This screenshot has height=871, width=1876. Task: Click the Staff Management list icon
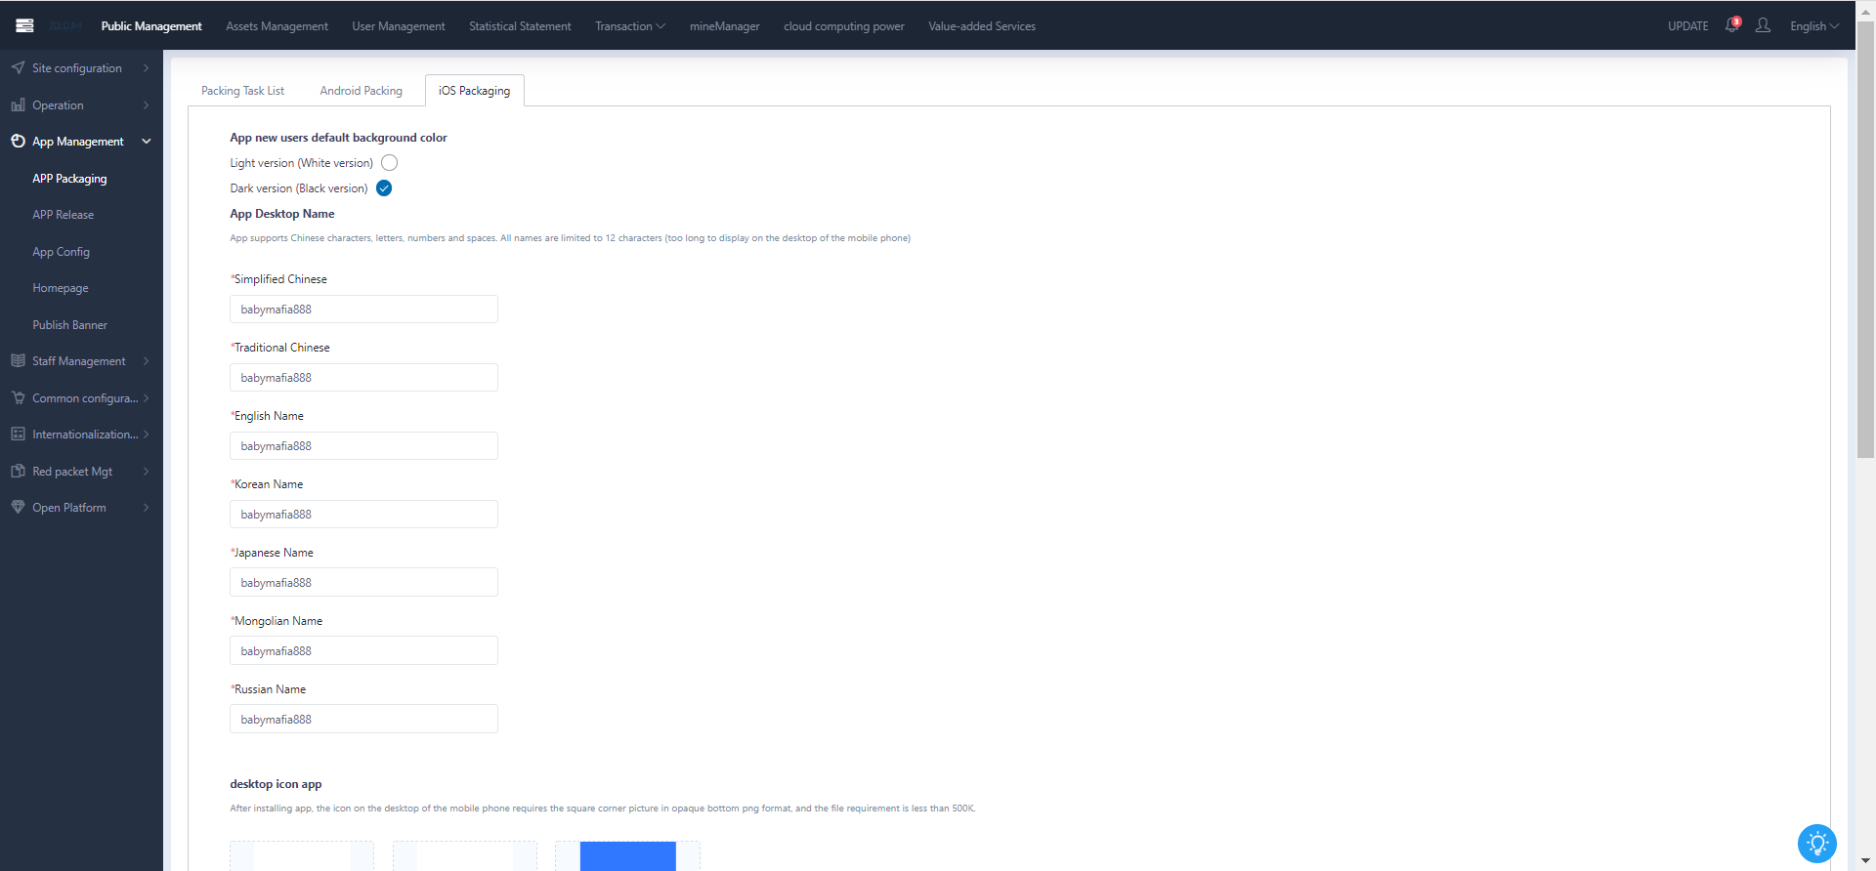(x=18, y=360)
